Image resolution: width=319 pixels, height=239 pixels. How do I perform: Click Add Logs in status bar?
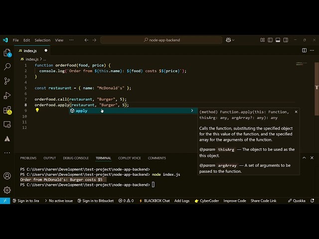pos(182,201)
